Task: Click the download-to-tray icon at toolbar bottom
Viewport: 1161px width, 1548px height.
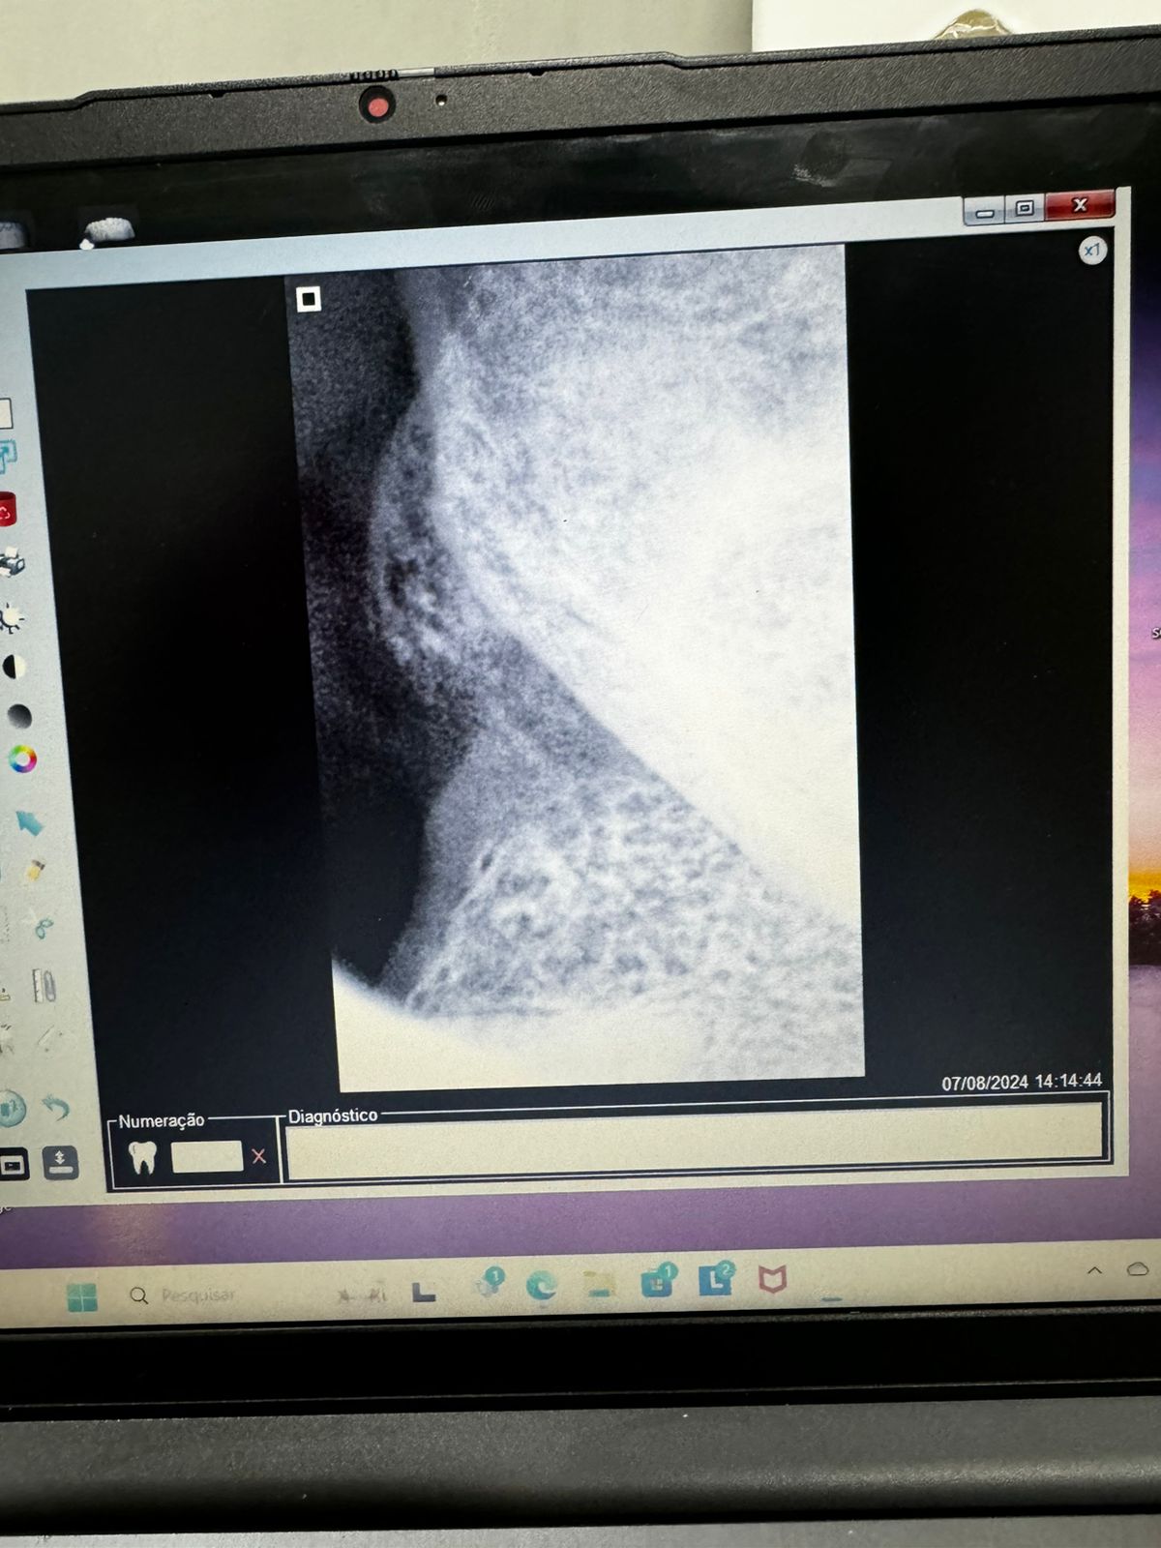Action: pyautogui.click(x=60, y=1161)
